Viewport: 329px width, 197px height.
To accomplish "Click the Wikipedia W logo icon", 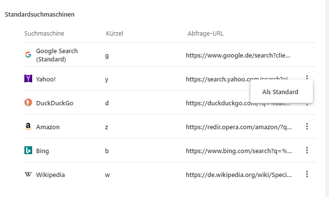I will pos(28,175).
